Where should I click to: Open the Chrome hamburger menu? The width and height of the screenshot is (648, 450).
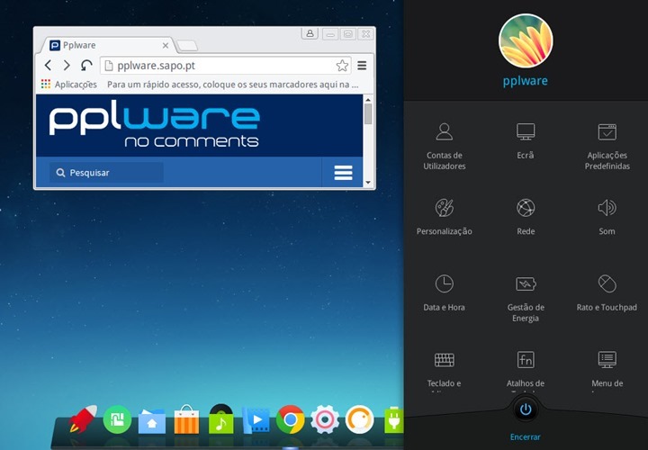click(362, 66)
